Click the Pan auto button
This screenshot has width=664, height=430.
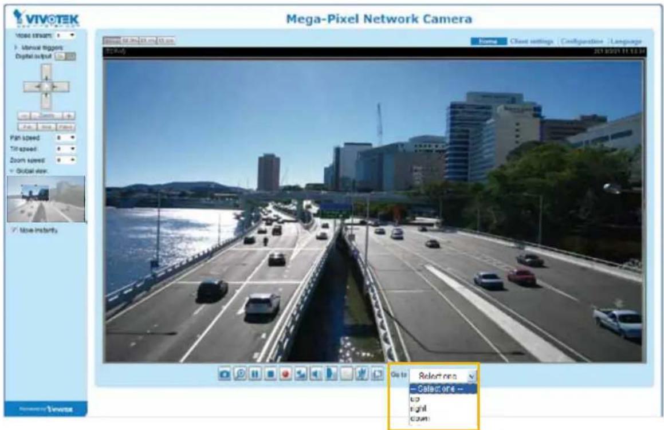pos(27,127)
